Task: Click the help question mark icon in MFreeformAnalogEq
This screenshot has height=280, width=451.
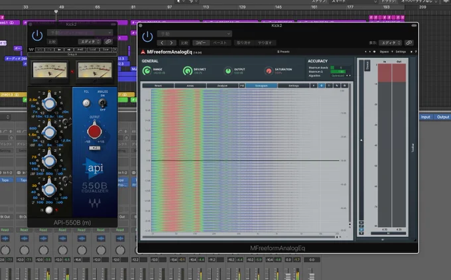Action: (x=416, y=52)
